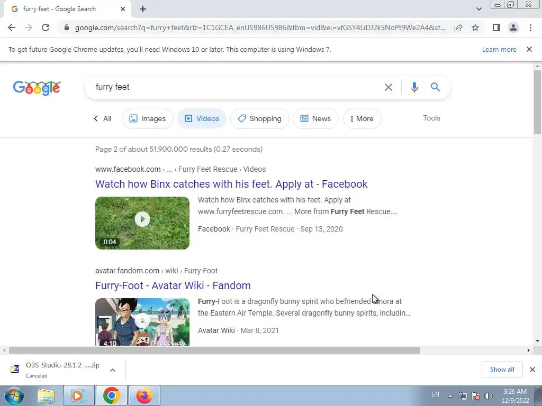Click the horizontal scrollbar right arrow

pos(529,350)
